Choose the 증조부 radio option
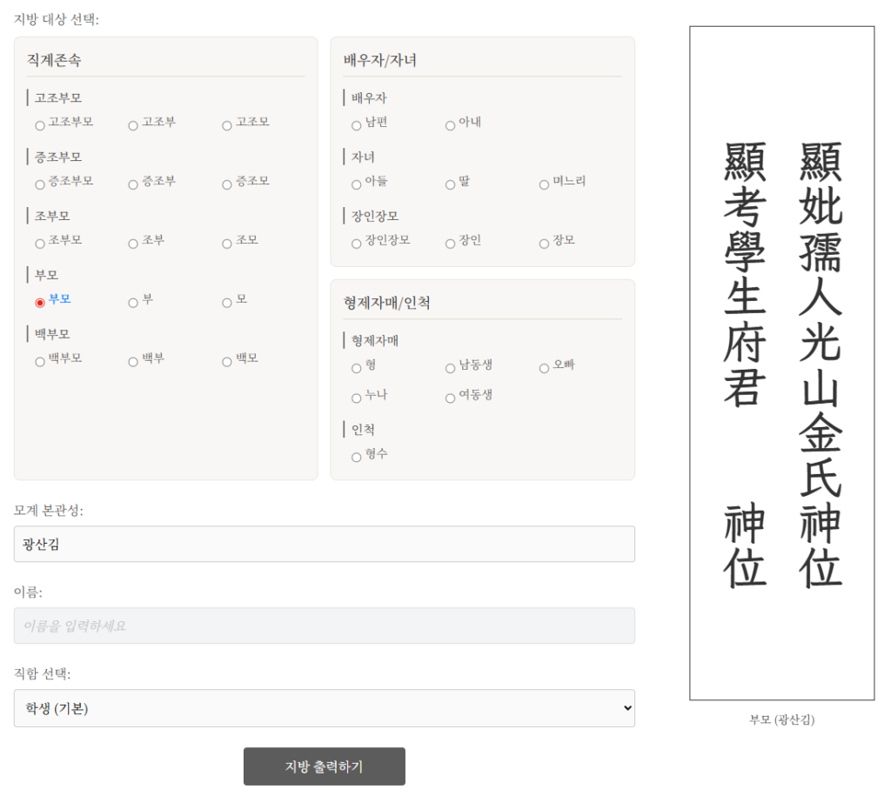Viewport: 891px width, 796px height. pyautogui.click(x=133, y=184)
